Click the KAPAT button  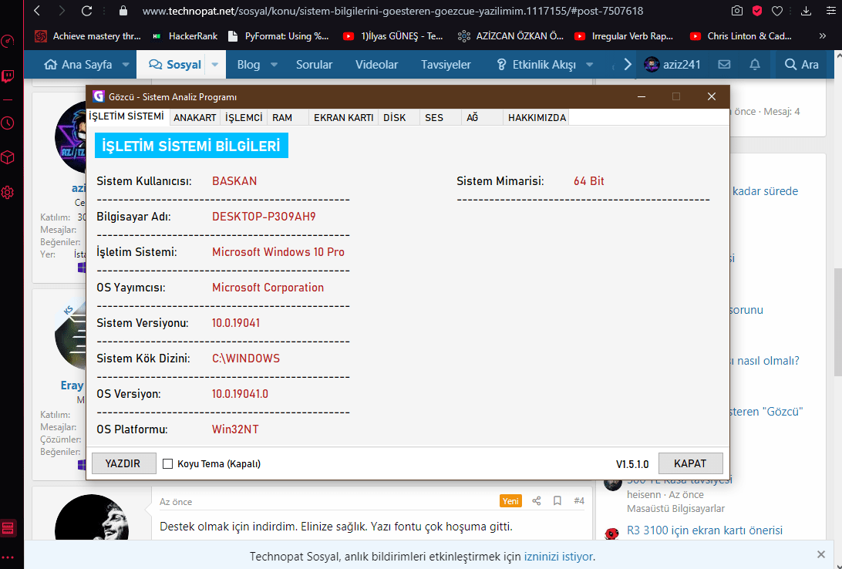click(x=691, y=463)
